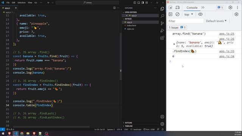This screenshot has height=136, width=242.
Task: Click the remote window indicator in status bar
Action: pos(3,129)
